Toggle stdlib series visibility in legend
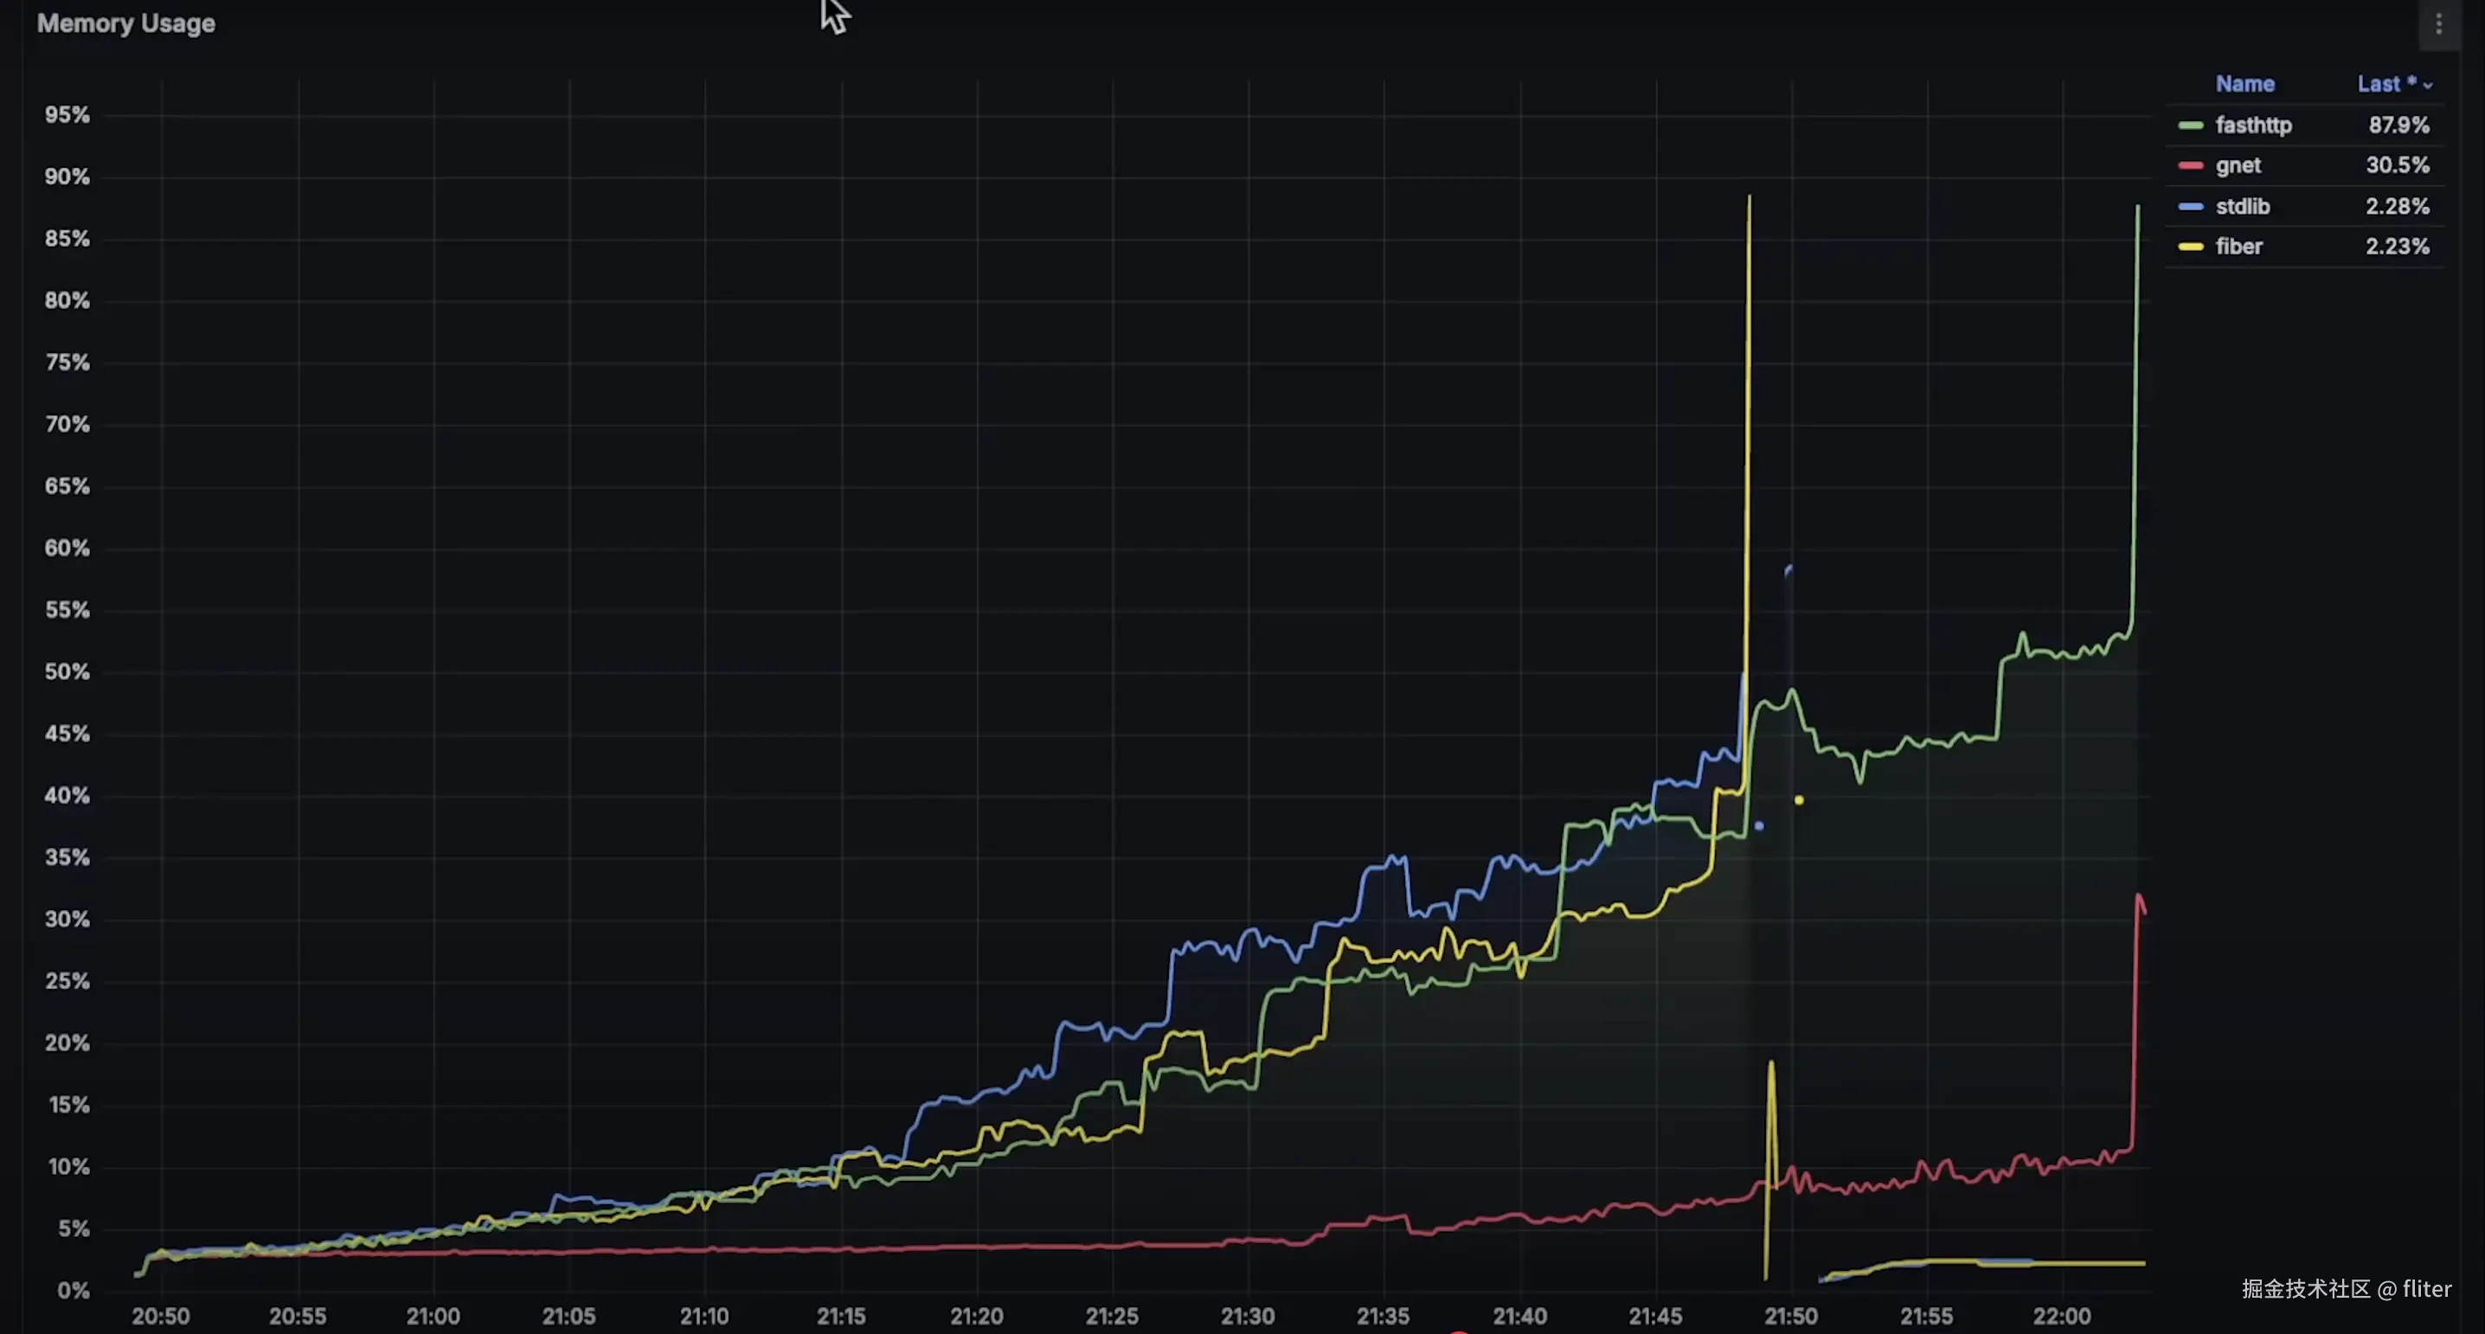 point(2242,207)
